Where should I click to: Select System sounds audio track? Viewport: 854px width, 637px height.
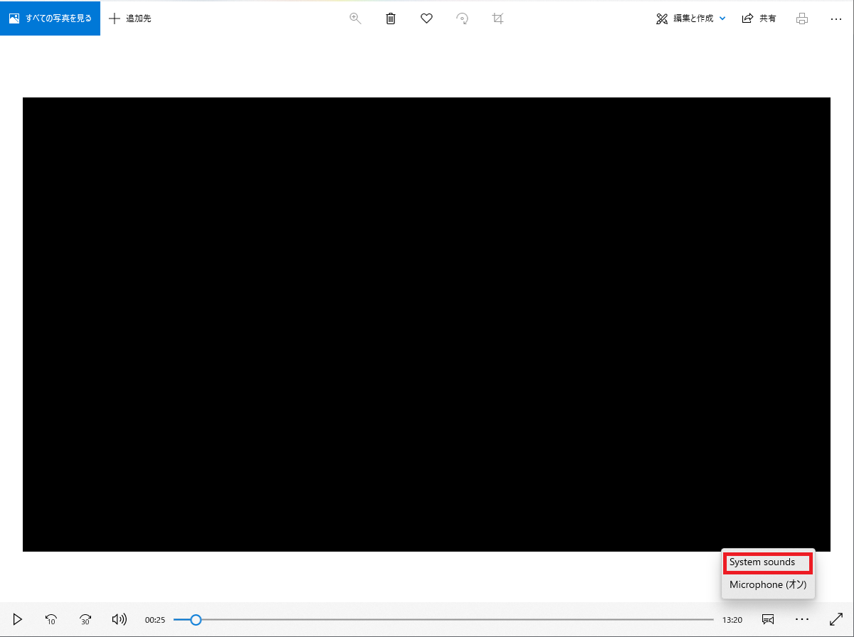[x=768, y=562]
